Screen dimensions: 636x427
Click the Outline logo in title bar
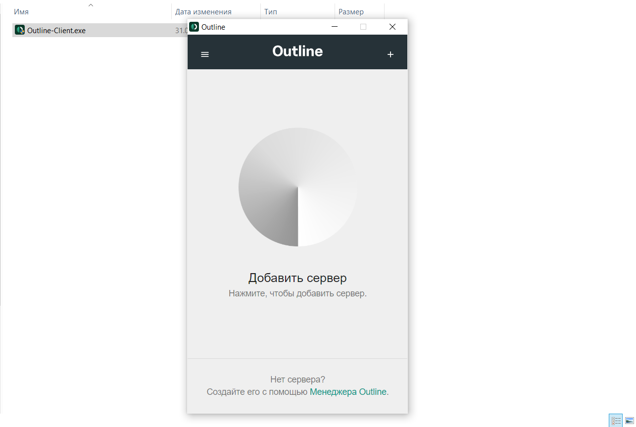coord(194,27)
